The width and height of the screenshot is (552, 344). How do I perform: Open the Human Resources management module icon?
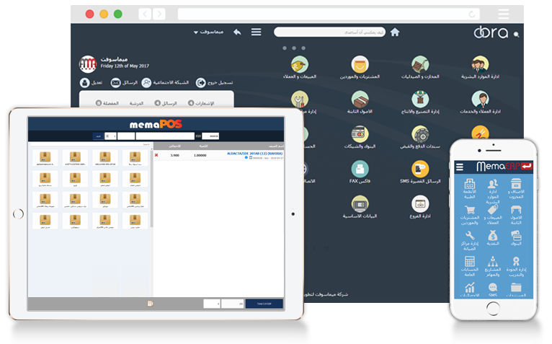[480, 64]
